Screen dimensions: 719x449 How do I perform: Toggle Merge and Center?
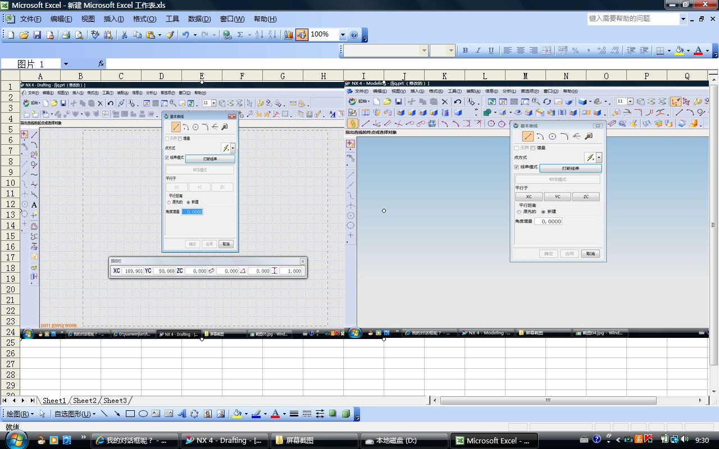[546, 51]
